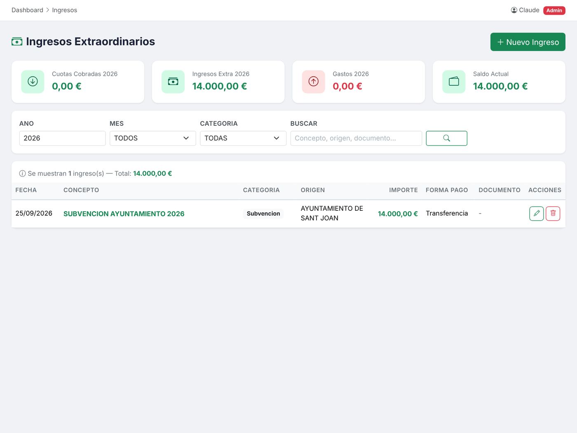Click the Admin badge
This screenshot has width=577, height=433.
point(554,10)
